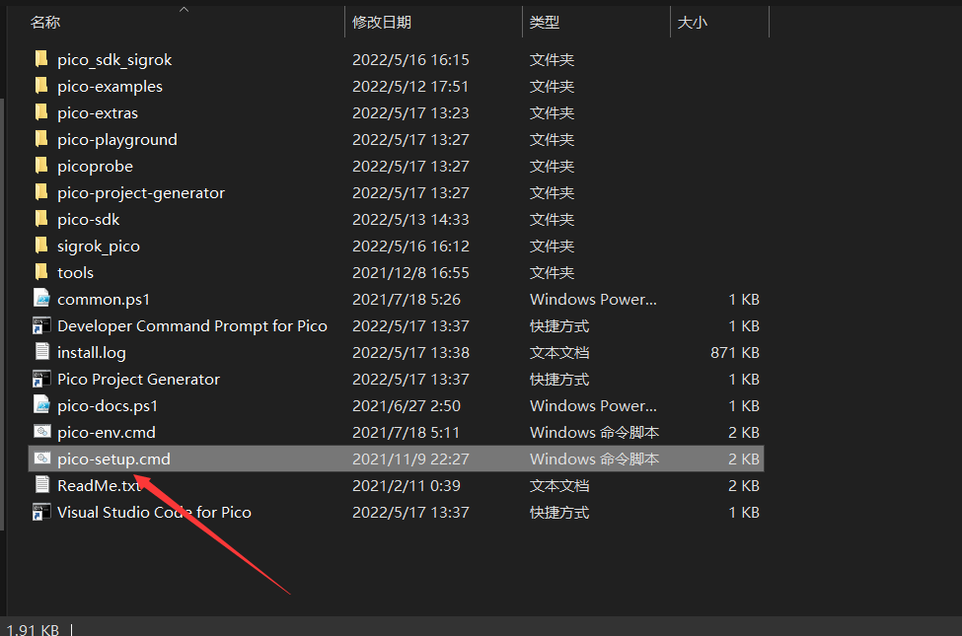The width and height of the screenshot is (962, 636).
Task: Click date 2022/5/16 16:15 of pico_sdk_sigrok
Action: [410, 60]
